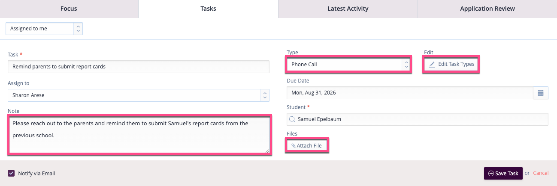Open the Latest Activity tab
The image size is (557, 186).
pos(348,9)
